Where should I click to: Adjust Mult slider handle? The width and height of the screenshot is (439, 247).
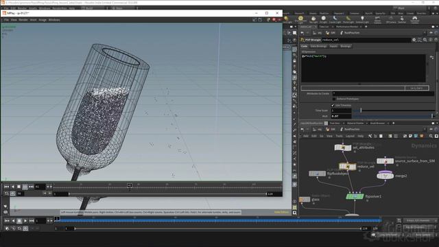[432, 116]
